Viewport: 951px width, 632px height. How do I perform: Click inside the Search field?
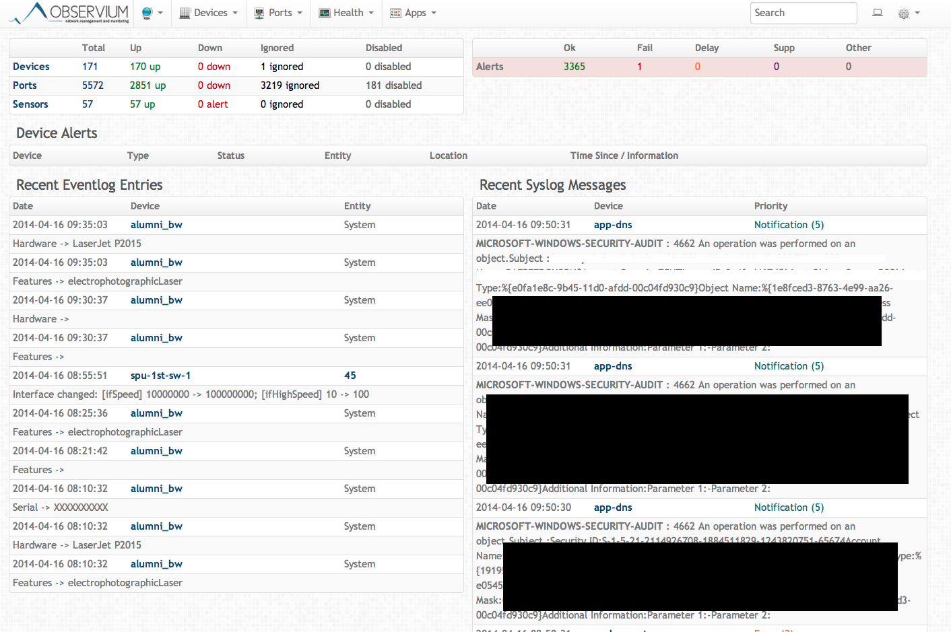click(x=803, y=13)
